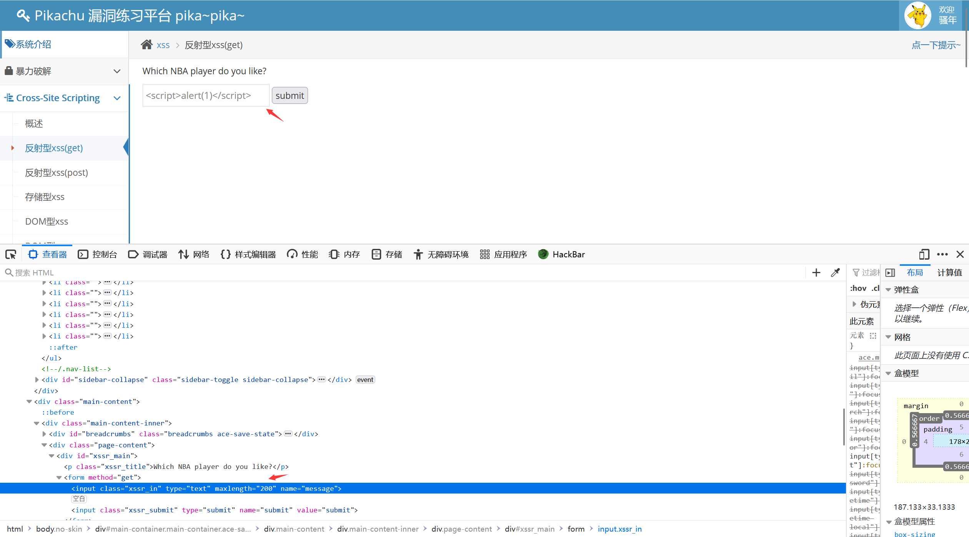Screen dimensions: 969x537
Task: Click the event badge on sidebar-collapse div
Action: click(365, 380)
